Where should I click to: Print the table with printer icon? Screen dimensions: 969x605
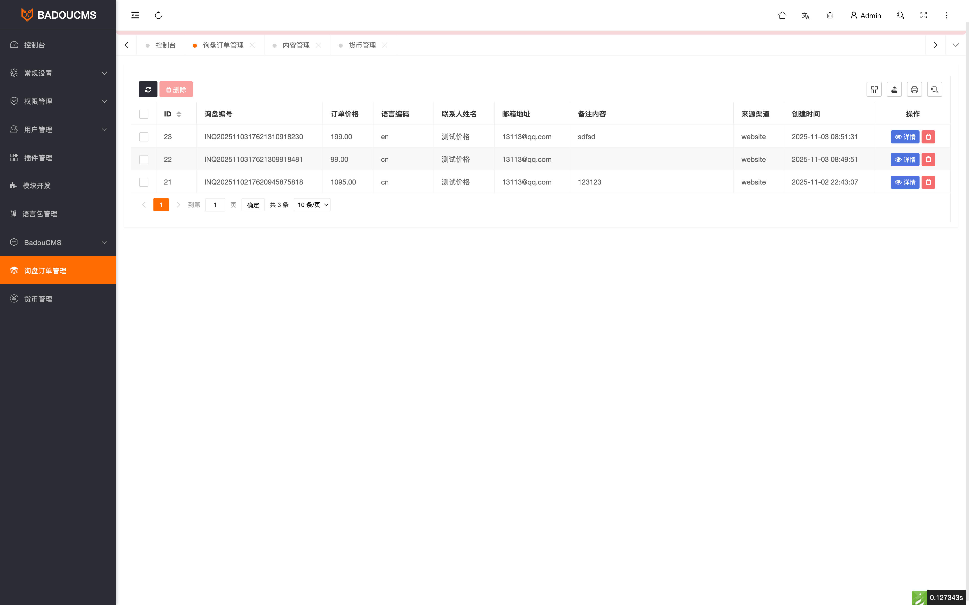(914, 90)
